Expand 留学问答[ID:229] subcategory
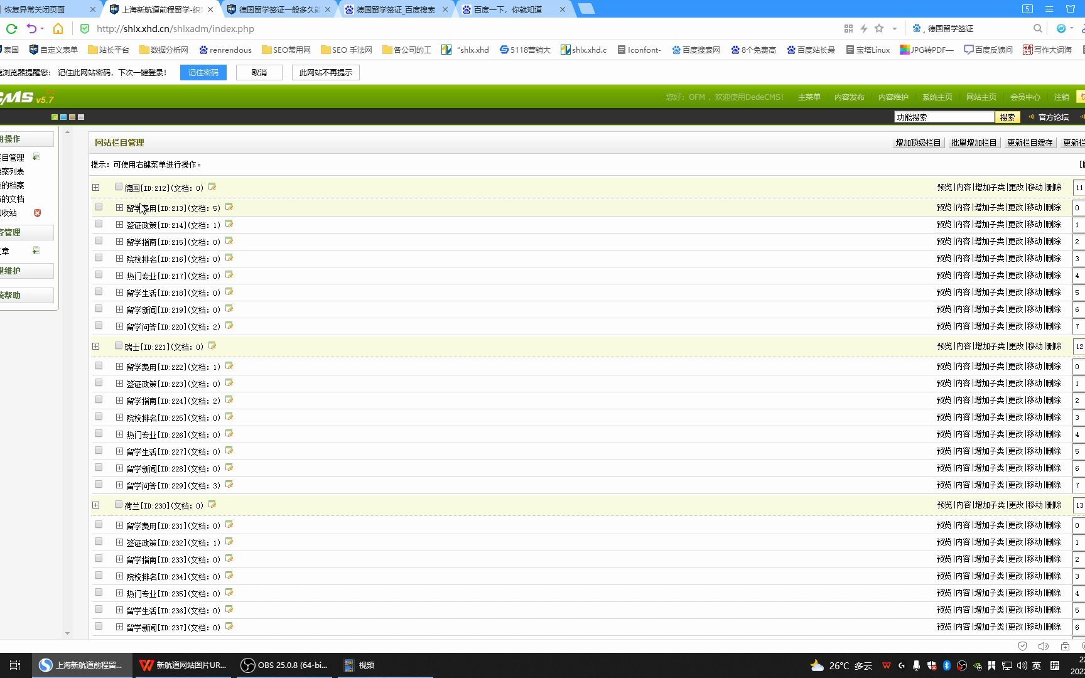The image size is (1085, 678). 119,485
